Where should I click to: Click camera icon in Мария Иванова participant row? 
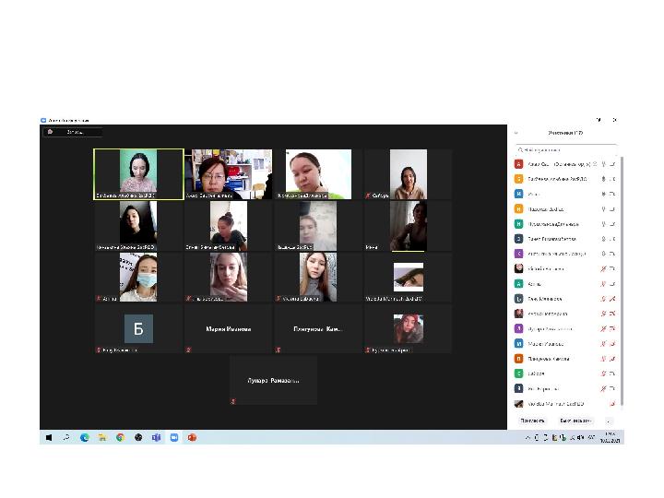tap(612, 344)
